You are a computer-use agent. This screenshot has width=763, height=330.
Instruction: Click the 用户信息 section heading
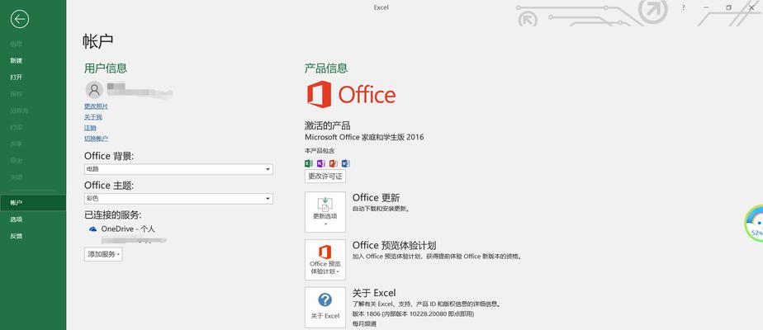[106, 68]
